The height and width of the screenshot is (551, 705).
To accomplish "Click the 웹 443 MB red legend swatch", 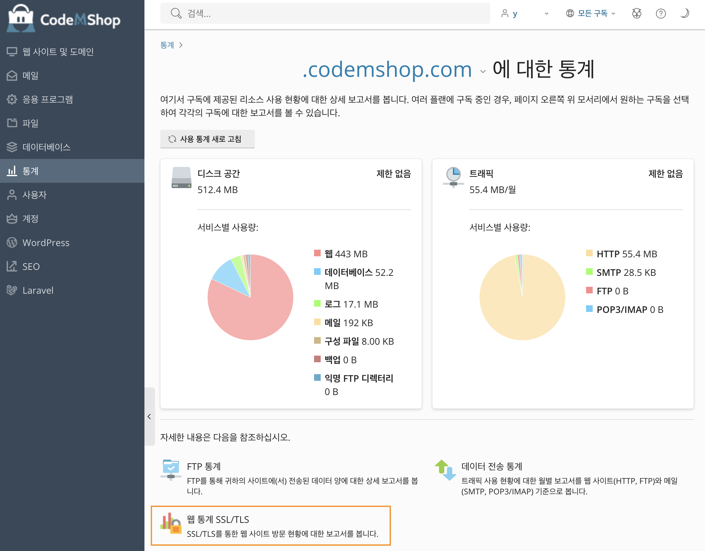I will click(317, 253).
